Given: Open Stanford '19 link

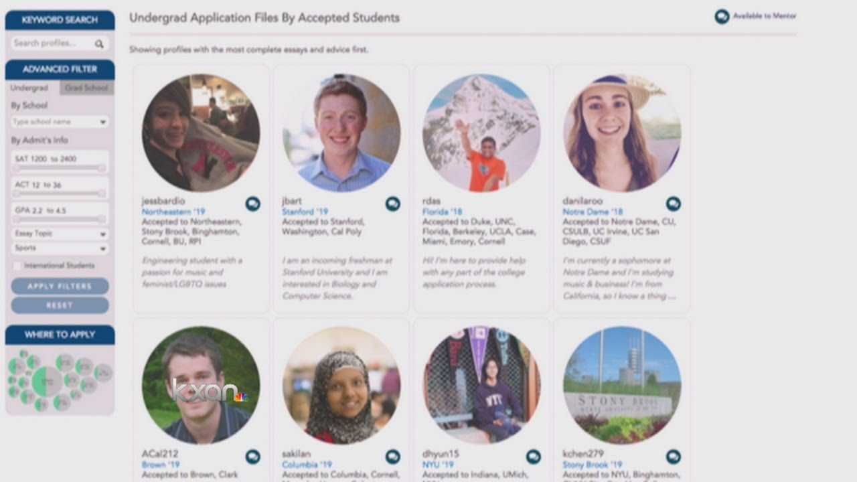Looking at the screenshot, I should tap(305, 212).
